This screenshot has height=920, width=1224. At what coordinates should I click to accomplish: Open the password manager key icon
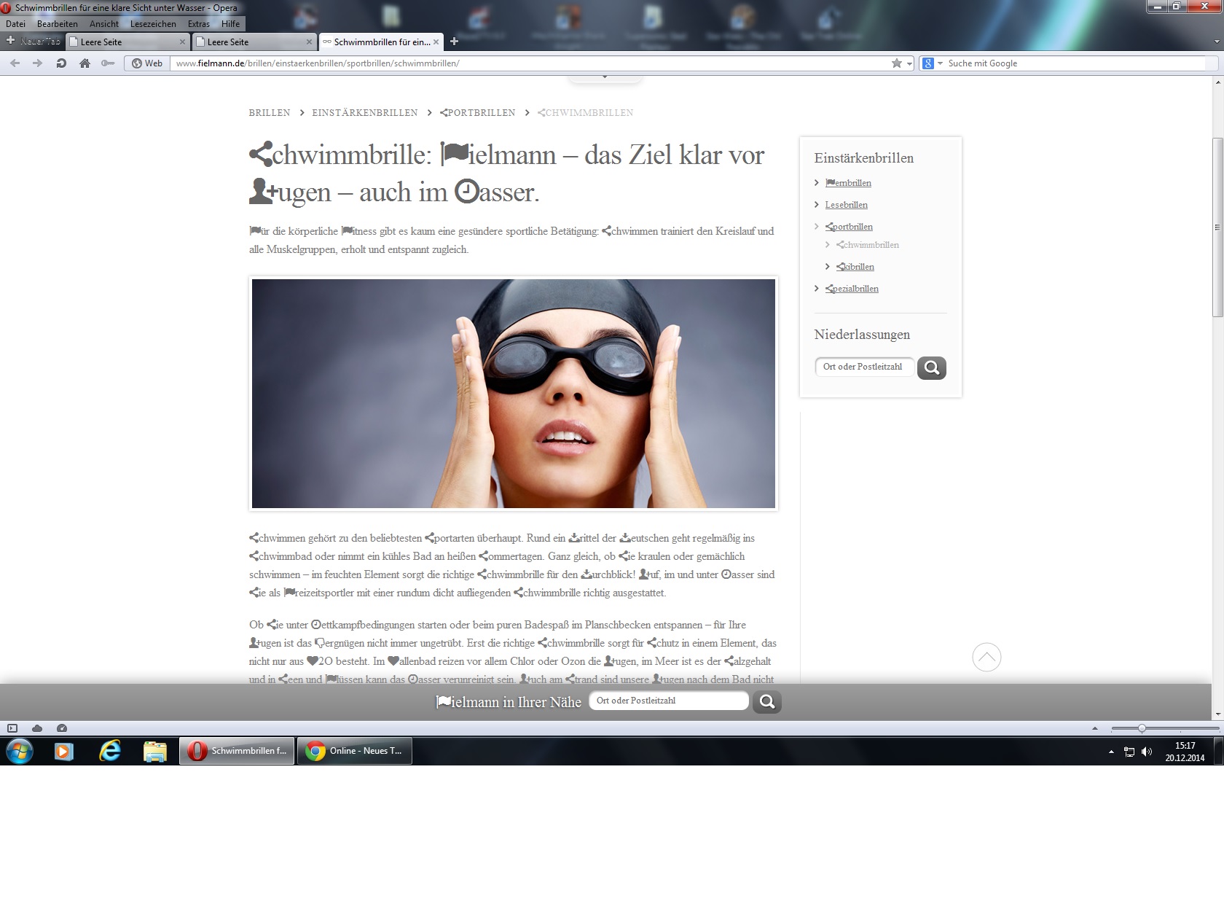108,63
